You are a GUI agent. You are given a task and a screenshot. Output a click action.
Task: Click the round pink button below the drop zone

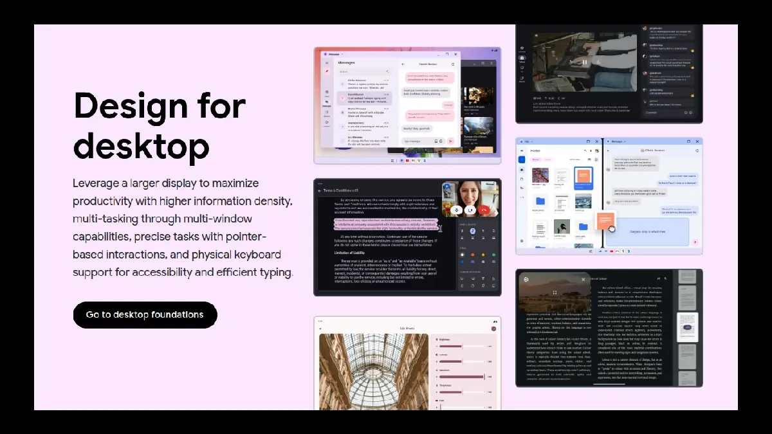click(695, 242)
